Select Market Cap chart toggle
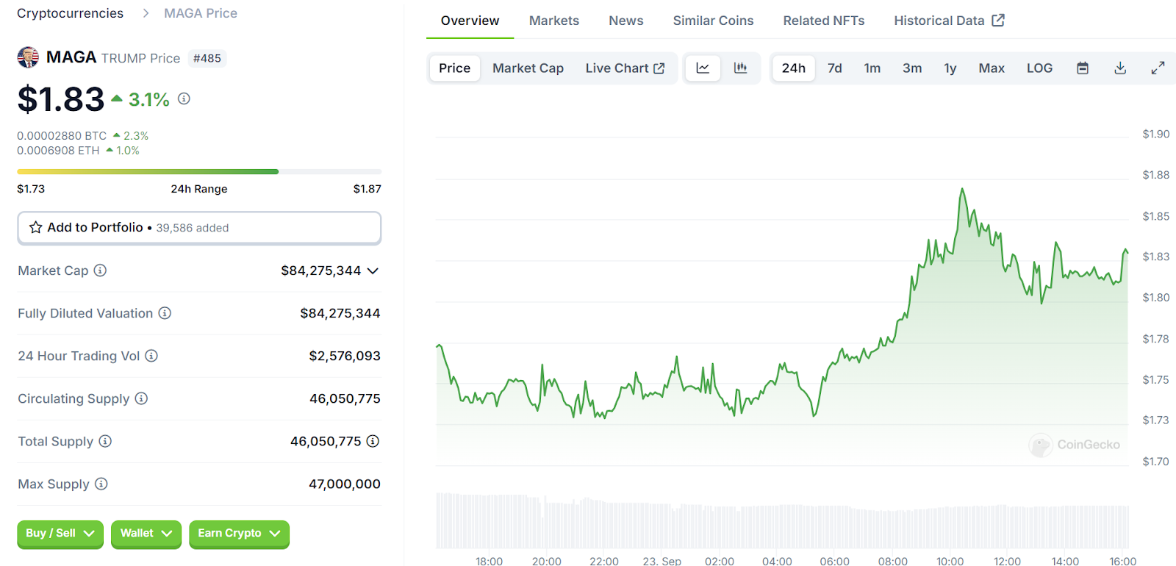This screenshot has width=1176, height=566. pos(528,68)
